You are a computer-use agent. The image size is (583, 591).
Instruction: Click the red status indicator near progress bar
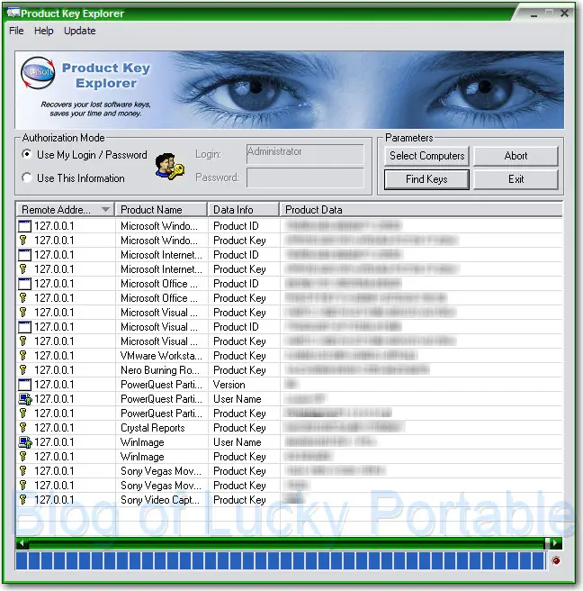point(555,560)
